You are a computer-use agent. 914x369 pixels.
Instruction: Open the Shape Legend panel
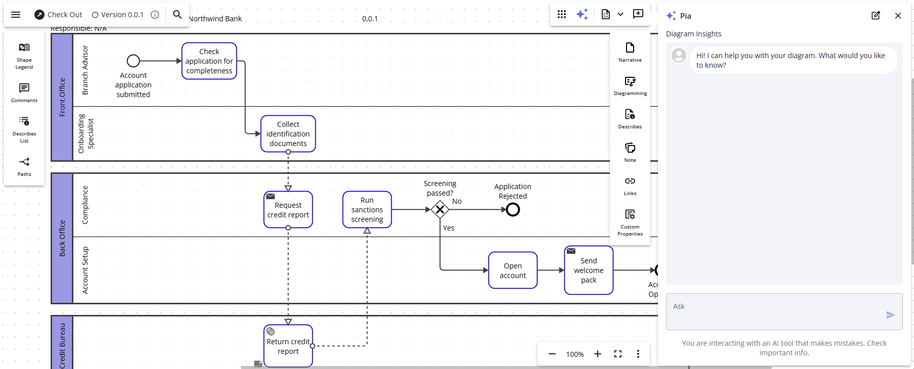[x=24, y=56]
